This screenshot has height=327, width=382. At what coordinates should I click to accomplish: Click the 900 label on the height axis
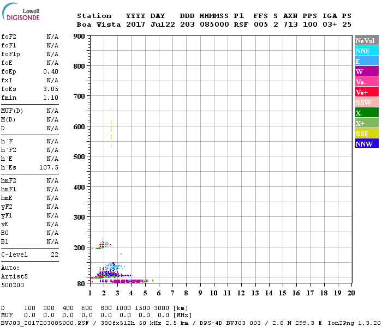click(x=79, y=37)
